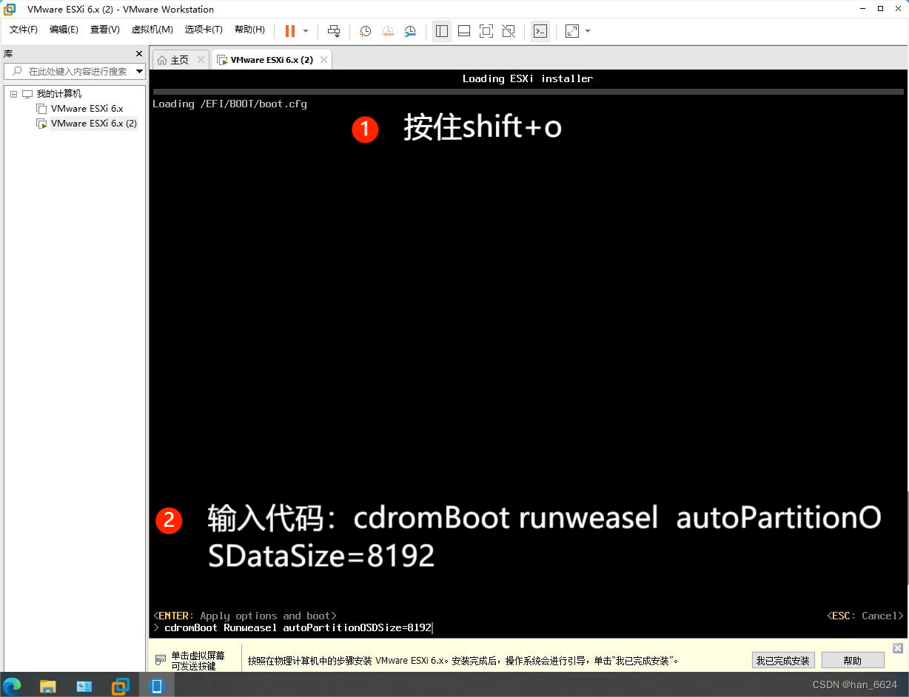Click the 我已完成安装 button

pyautogui.click(x=783, y=661)
